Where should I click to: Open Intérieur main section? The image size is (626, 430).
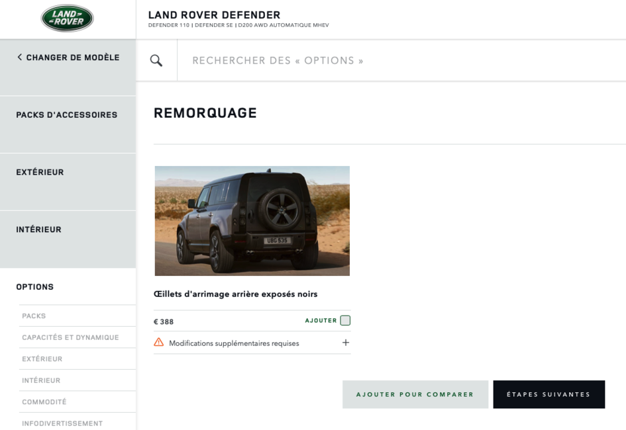68,239
